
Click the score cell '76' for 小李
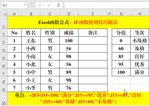pyautogui.click(x=69, y=88)
